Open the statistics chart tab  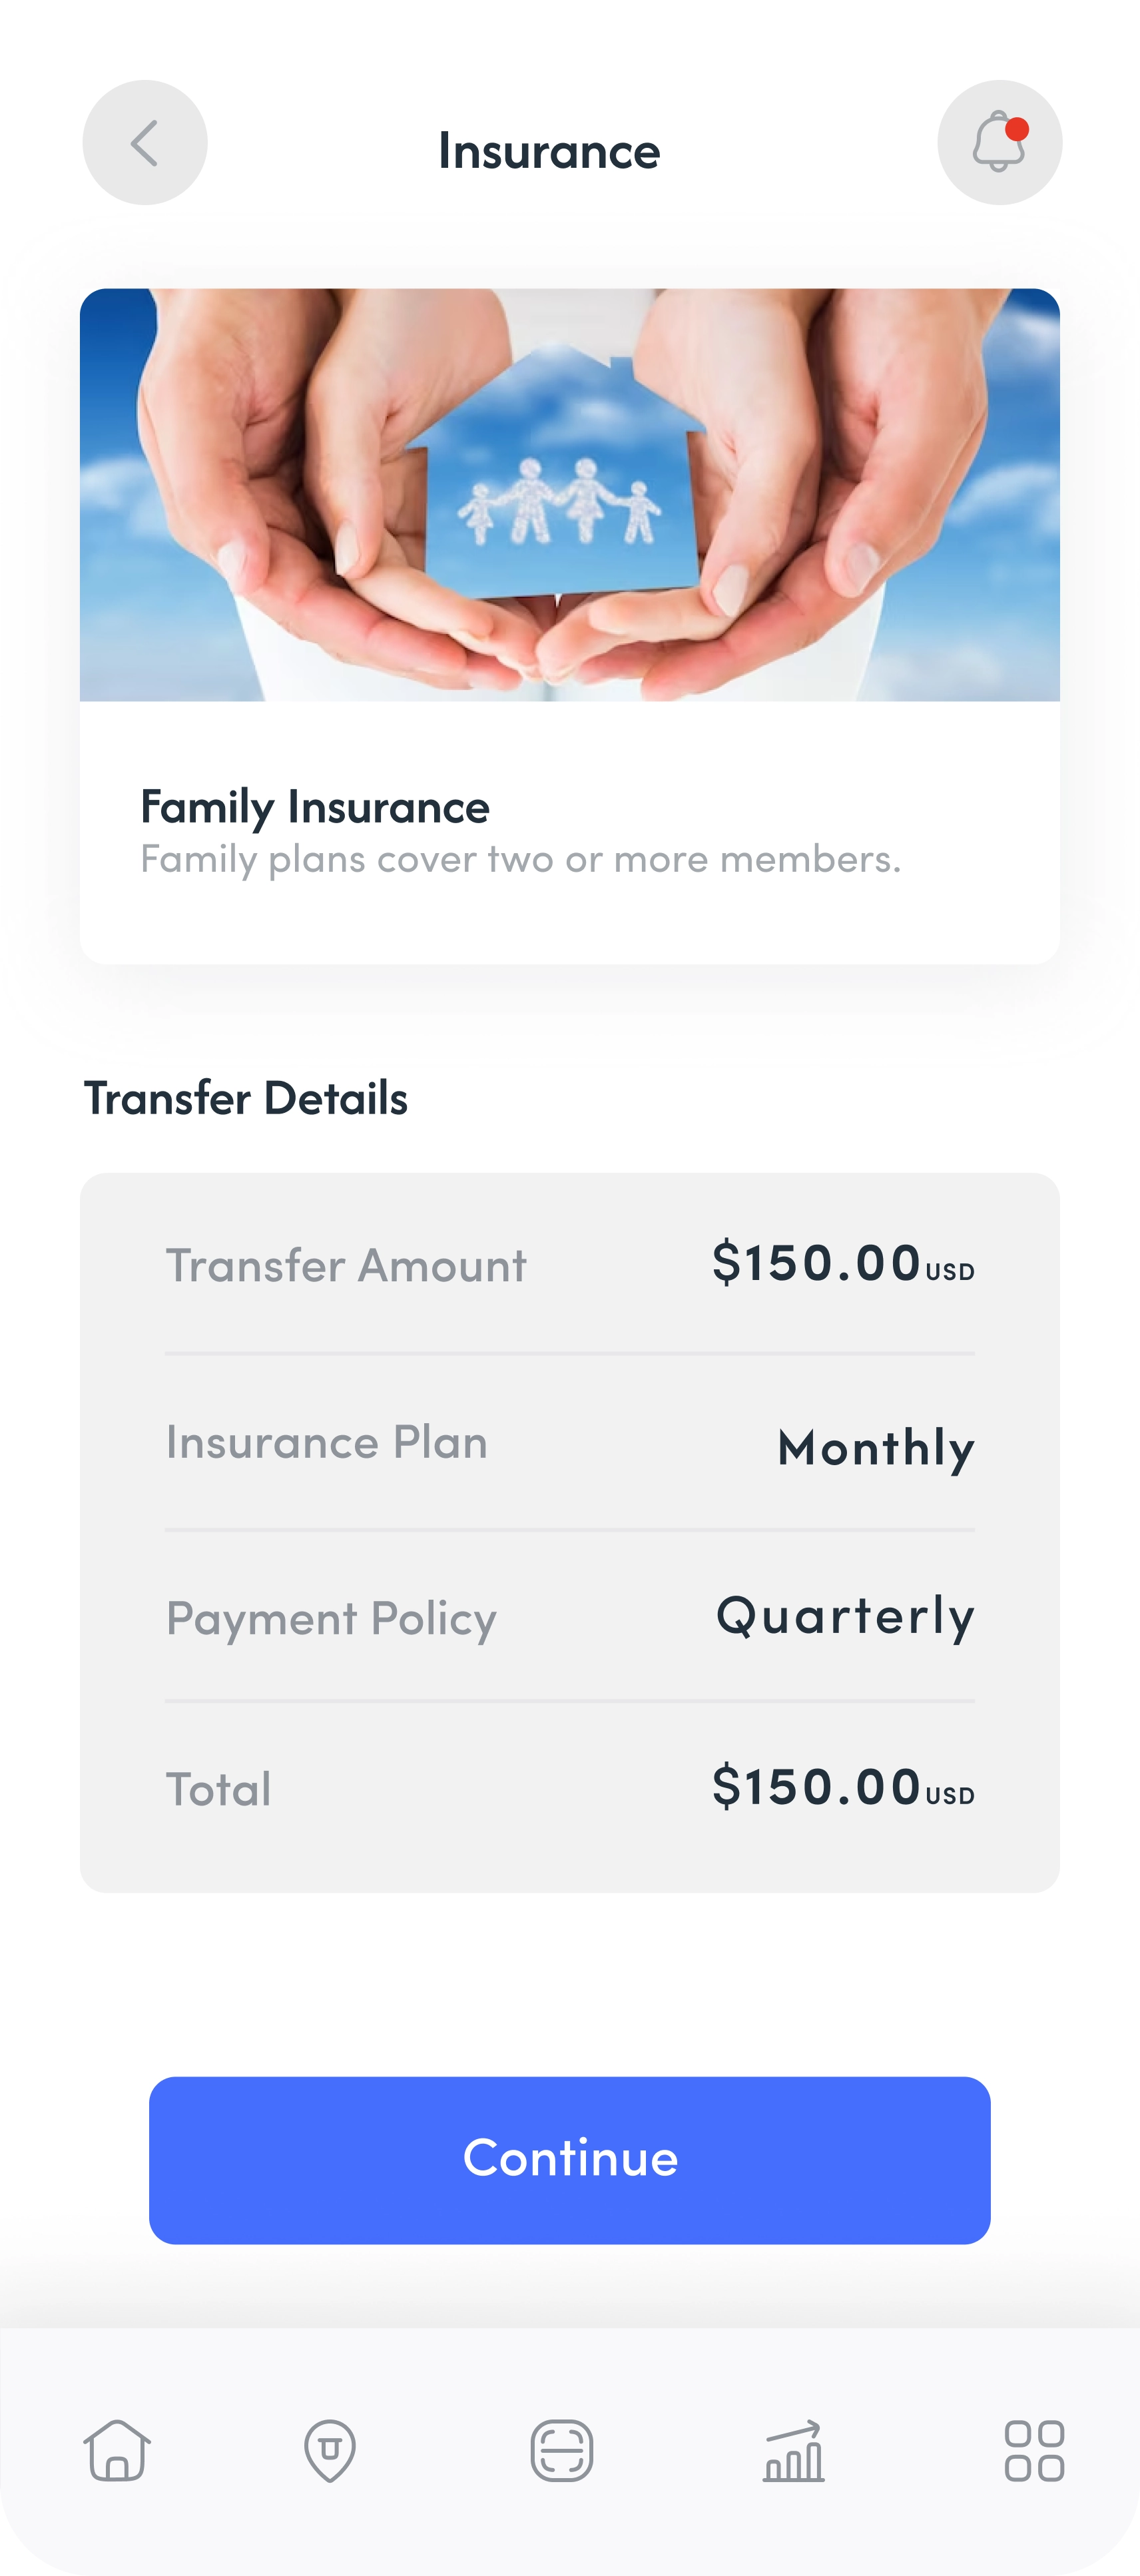pyautogui.click(x=794, y=2451)
